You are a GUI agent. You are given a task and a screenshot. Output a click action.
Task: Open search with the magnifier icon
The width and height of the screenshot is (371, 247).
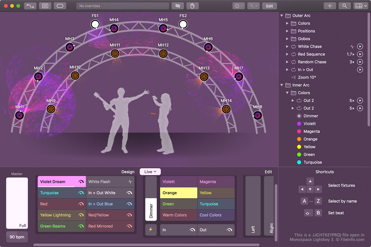click(x=345, y=6)
